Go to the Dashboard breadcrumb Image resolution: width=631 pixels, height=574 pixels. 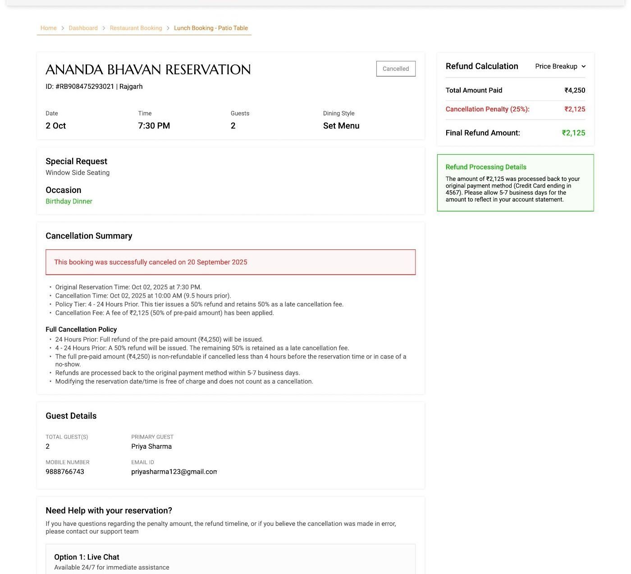(x=83, y=28)
